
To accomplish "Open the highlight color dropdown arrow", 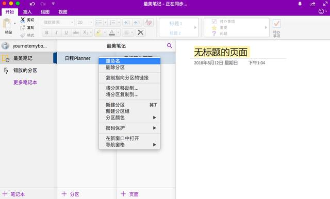I will pos(105,32).
